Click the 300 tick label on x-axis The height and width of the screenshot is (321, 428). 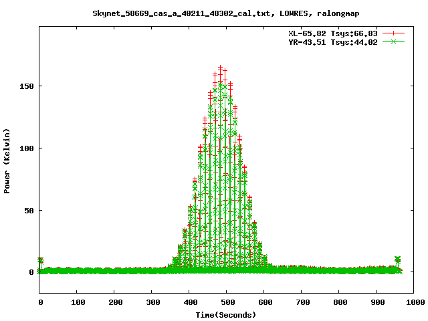click(x=153, y=302)
